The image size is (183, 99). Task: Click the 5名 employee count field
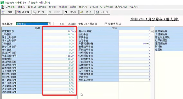59,24
